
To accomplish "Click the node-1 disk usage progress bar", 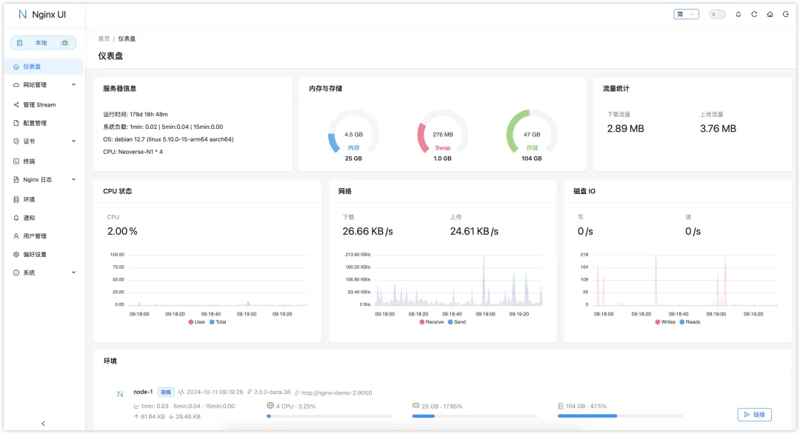I will pyautogui.click(x=620, y=416).
